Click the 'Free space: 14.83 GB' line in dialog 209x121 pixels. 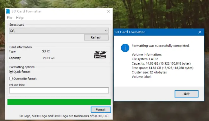point(162,68)
